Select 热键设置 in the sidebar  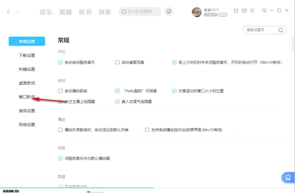(x=27, y=69)
